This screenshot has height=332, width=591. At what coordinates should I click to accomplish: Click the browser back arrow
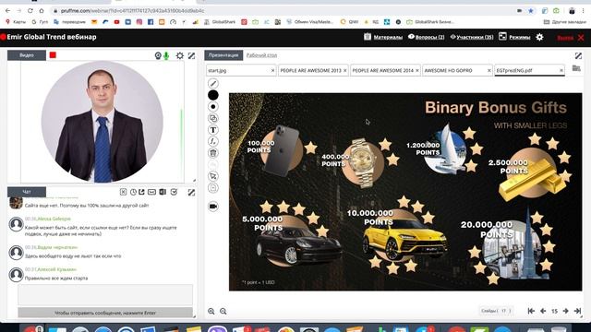(x=8, y=10)
